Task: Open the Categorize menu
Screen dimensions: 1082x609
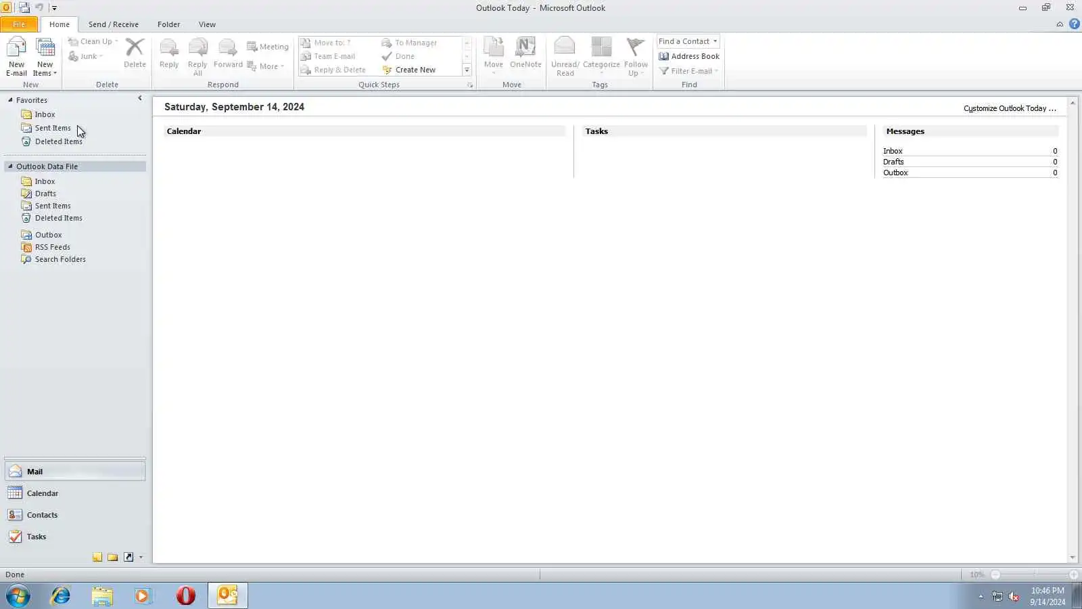Action: click(601, 57)
